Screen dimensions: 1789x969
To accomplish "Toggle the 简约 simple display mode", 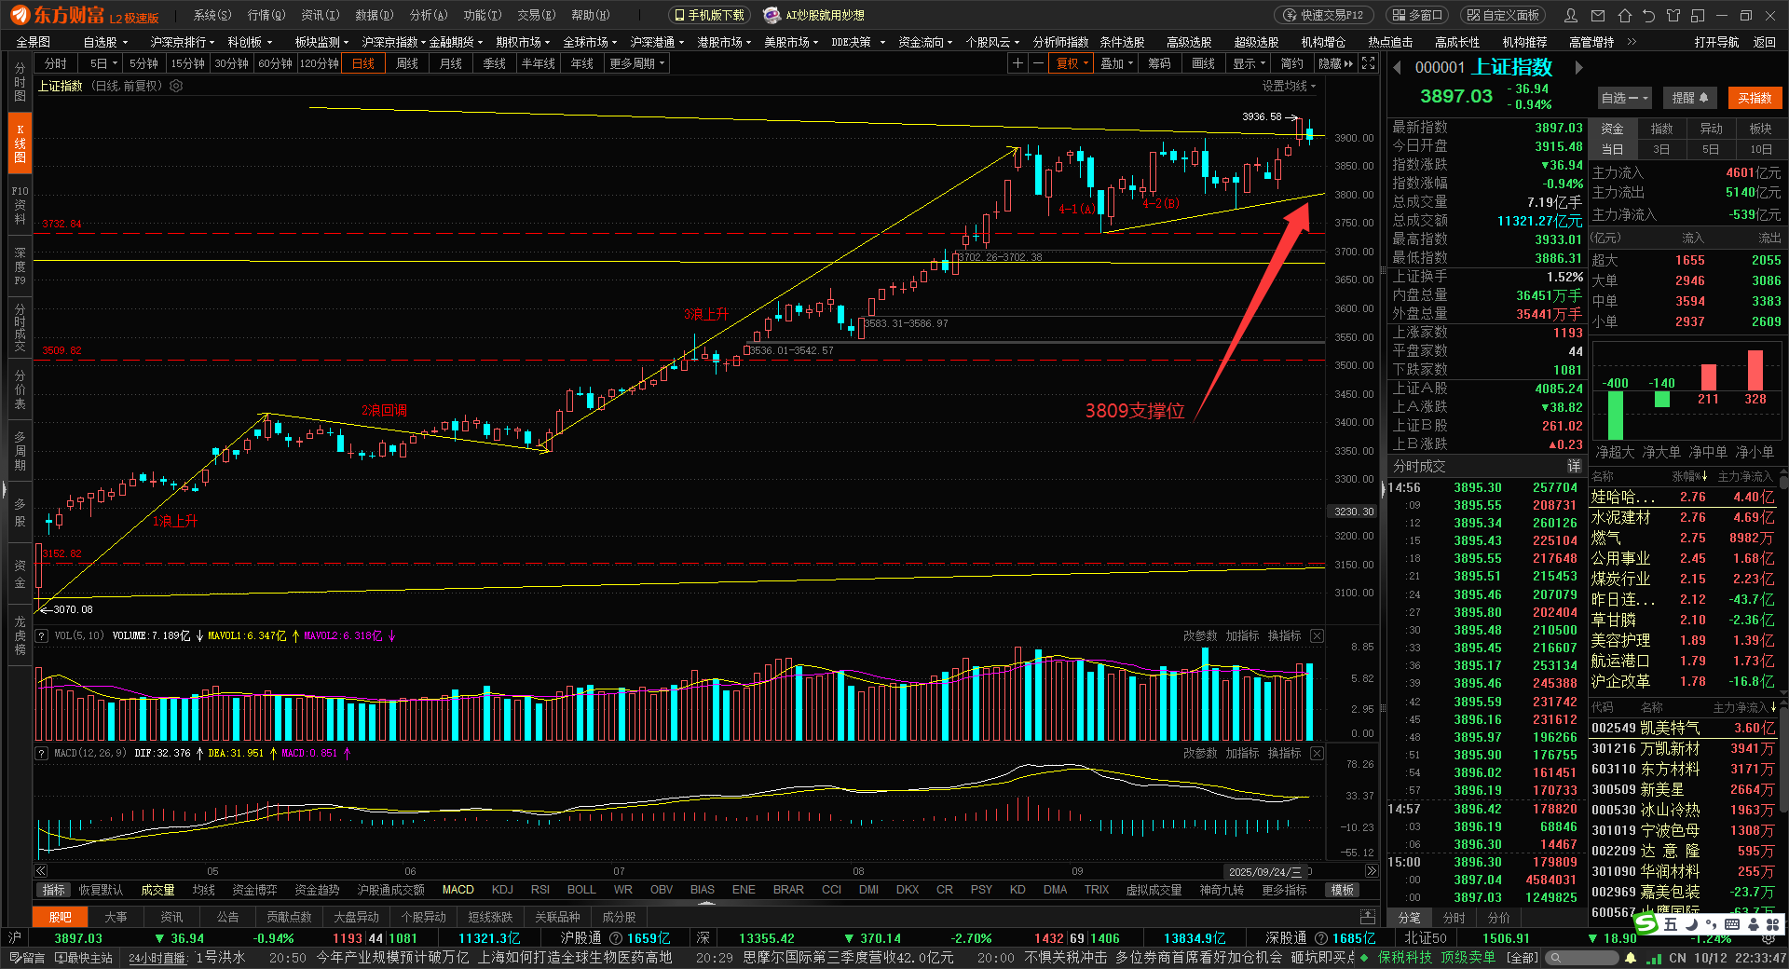I will click(1291, 63).
